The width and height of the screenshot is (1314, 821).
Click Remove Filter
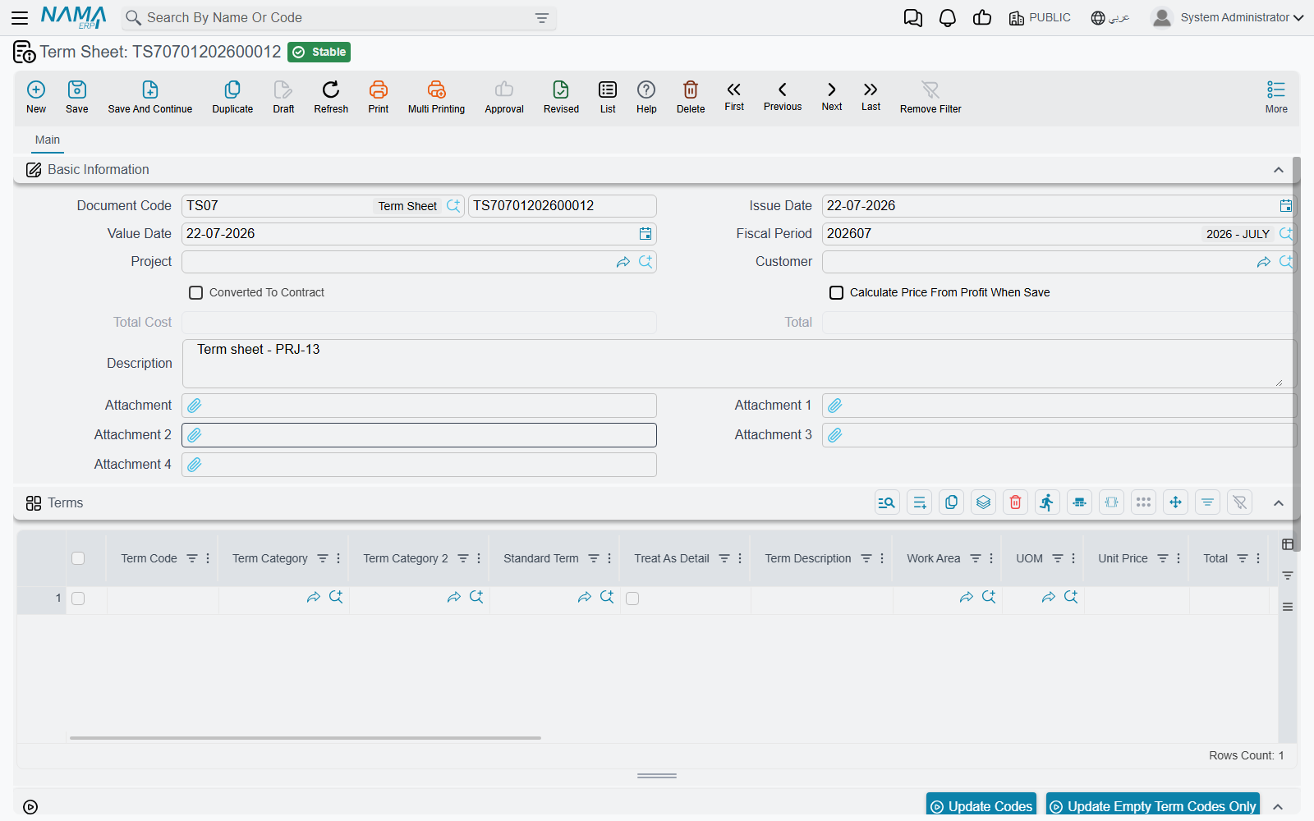(x=930, y=97)
